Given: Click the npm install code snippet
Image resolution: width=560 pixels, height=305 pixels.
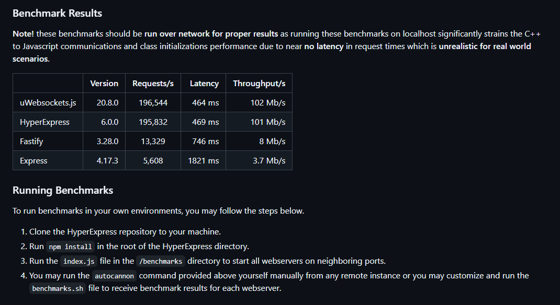Looking at the screenshot, I should click(70, 247).
